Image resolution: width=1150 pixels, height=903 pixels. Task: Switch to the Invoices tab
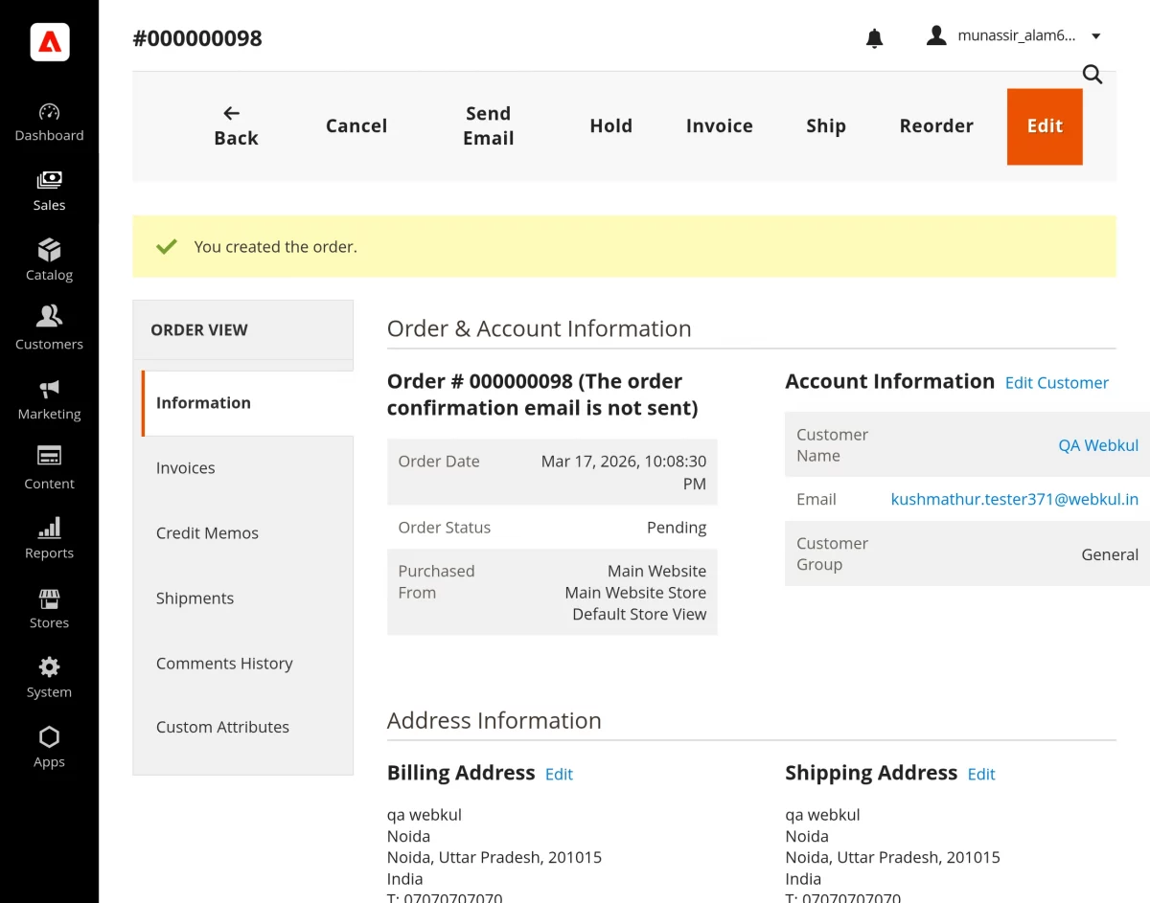point(185,467)
